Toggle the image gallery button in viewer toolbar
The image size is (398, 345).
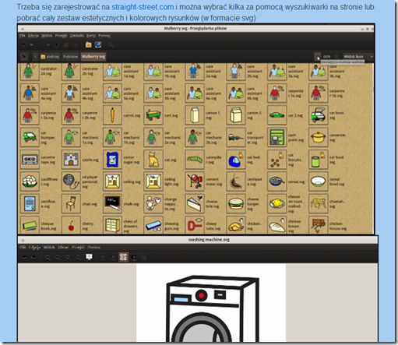(x=123, y=257)
